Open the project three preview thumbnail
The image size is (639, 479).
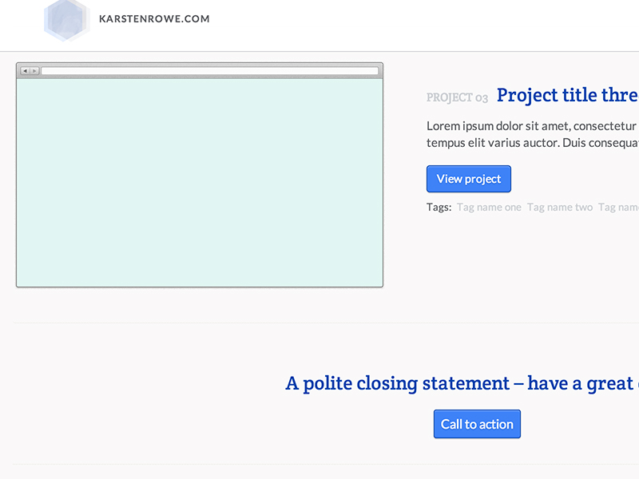coord(200,183)
